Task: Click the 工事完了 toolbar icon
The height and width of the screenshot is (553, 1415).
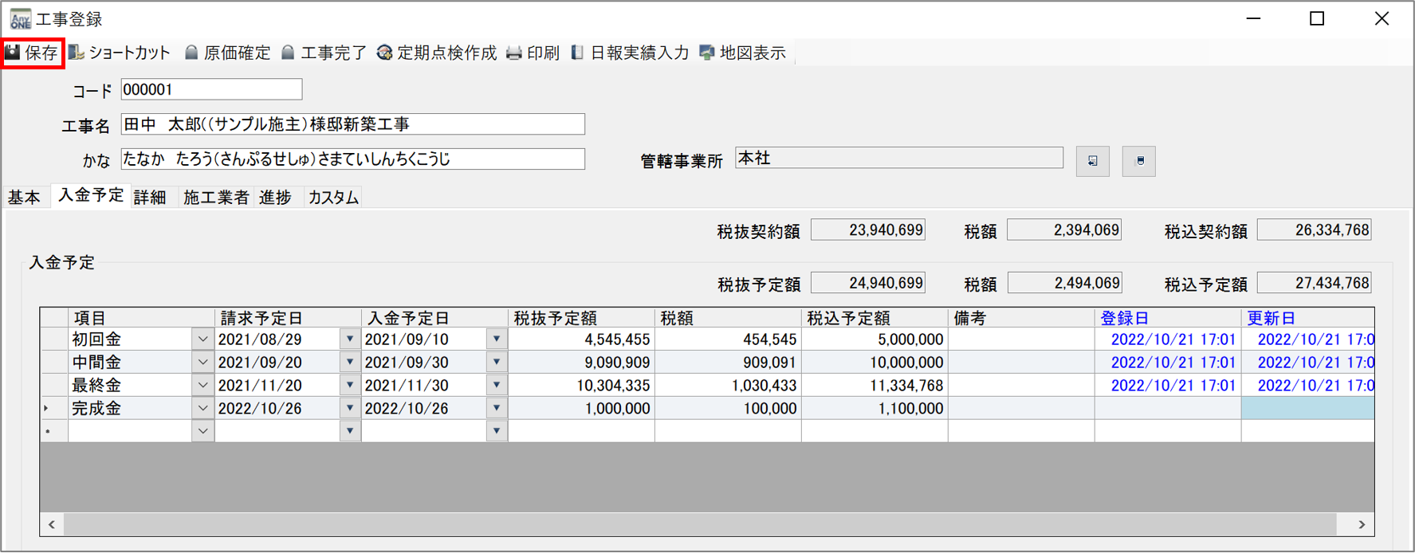Action: 324,53
